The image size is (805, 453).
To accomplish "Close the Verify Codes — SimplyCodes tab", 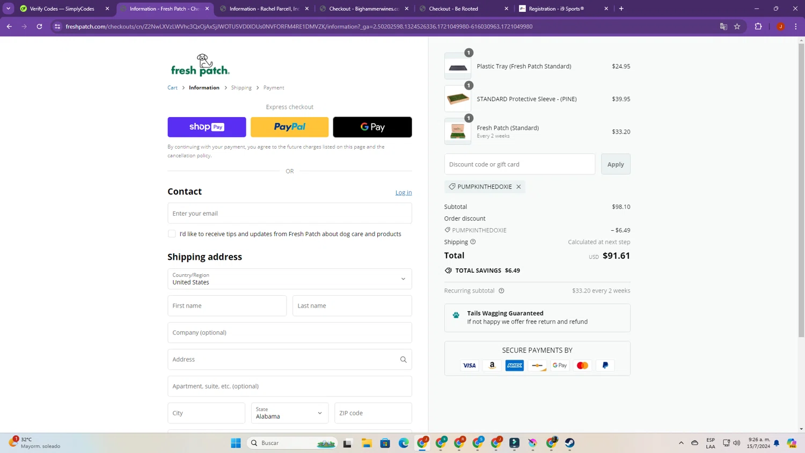I will click(107, 9).
